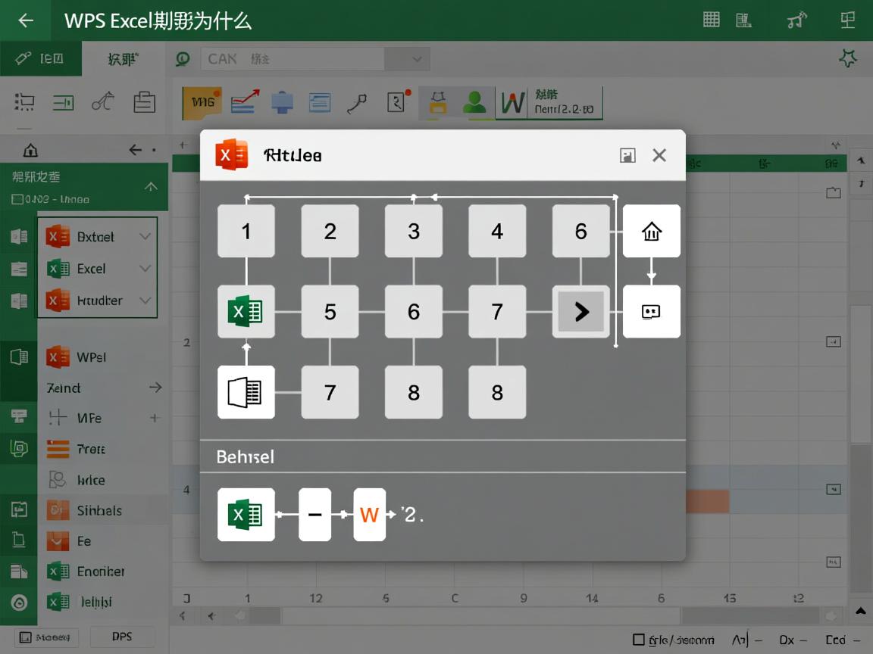This screenshot has height=654, width=873.
Task: Select the home icon in the dialog
Action: point(651,232)
